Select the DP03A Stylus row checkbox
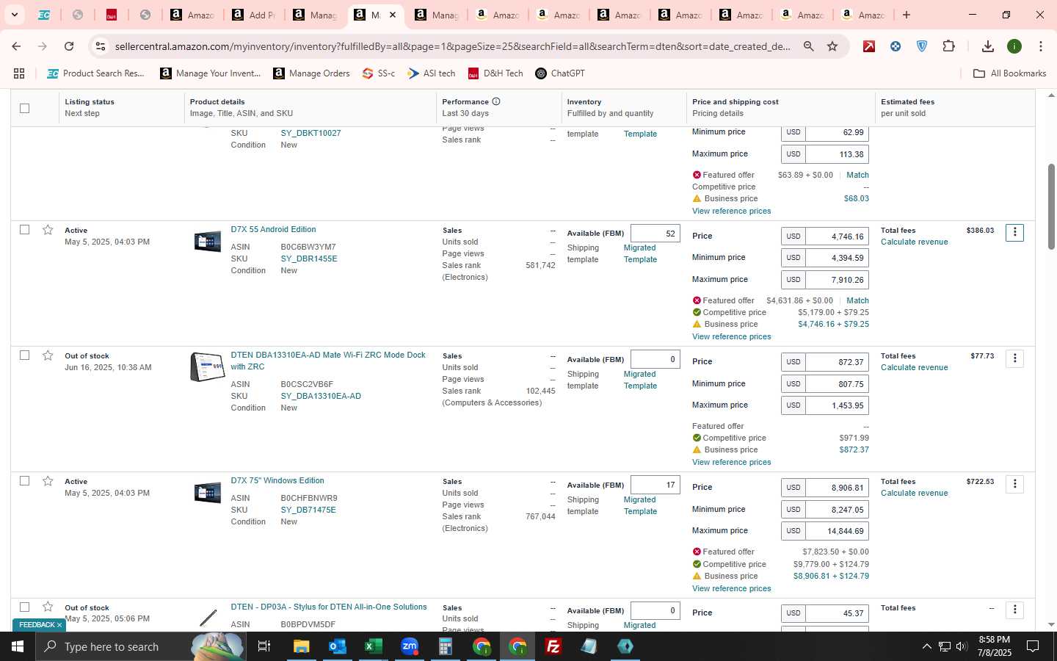Image resolution: width=1057 pixels, height=661 pixels. tap(24, 607)
